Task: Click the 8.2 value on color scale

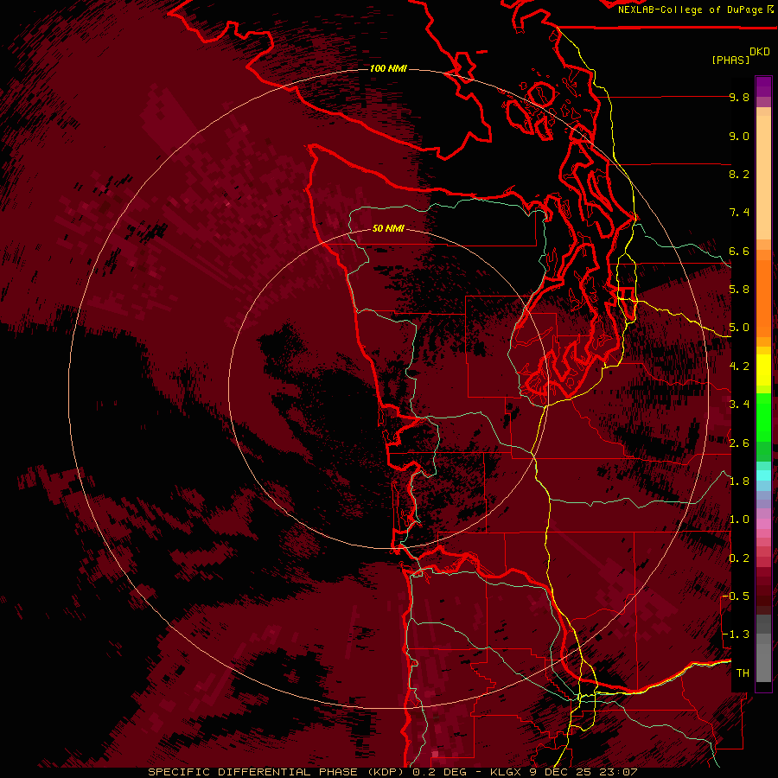Action: (x=739, y=174)
